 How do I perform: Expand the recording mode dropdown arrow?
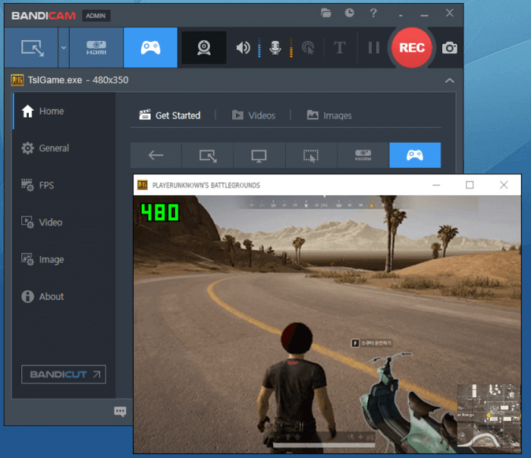point(64,47)
